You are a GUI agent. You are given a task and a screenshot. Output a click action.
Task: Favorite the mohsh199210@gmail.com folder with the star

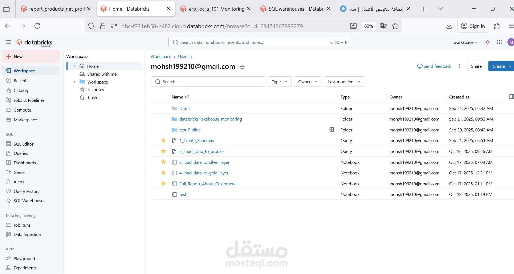click(242, 67)
